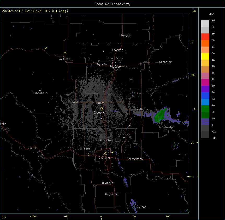The height and width of the screenshot is (220, 225).
Task: Click the red 65 dBZ legend color
Action: (205, 37)
